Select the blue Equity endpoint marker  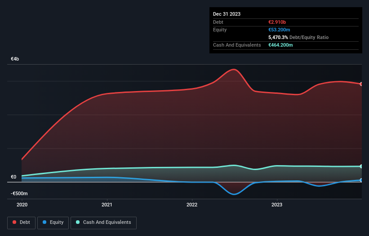click(361, 180)
